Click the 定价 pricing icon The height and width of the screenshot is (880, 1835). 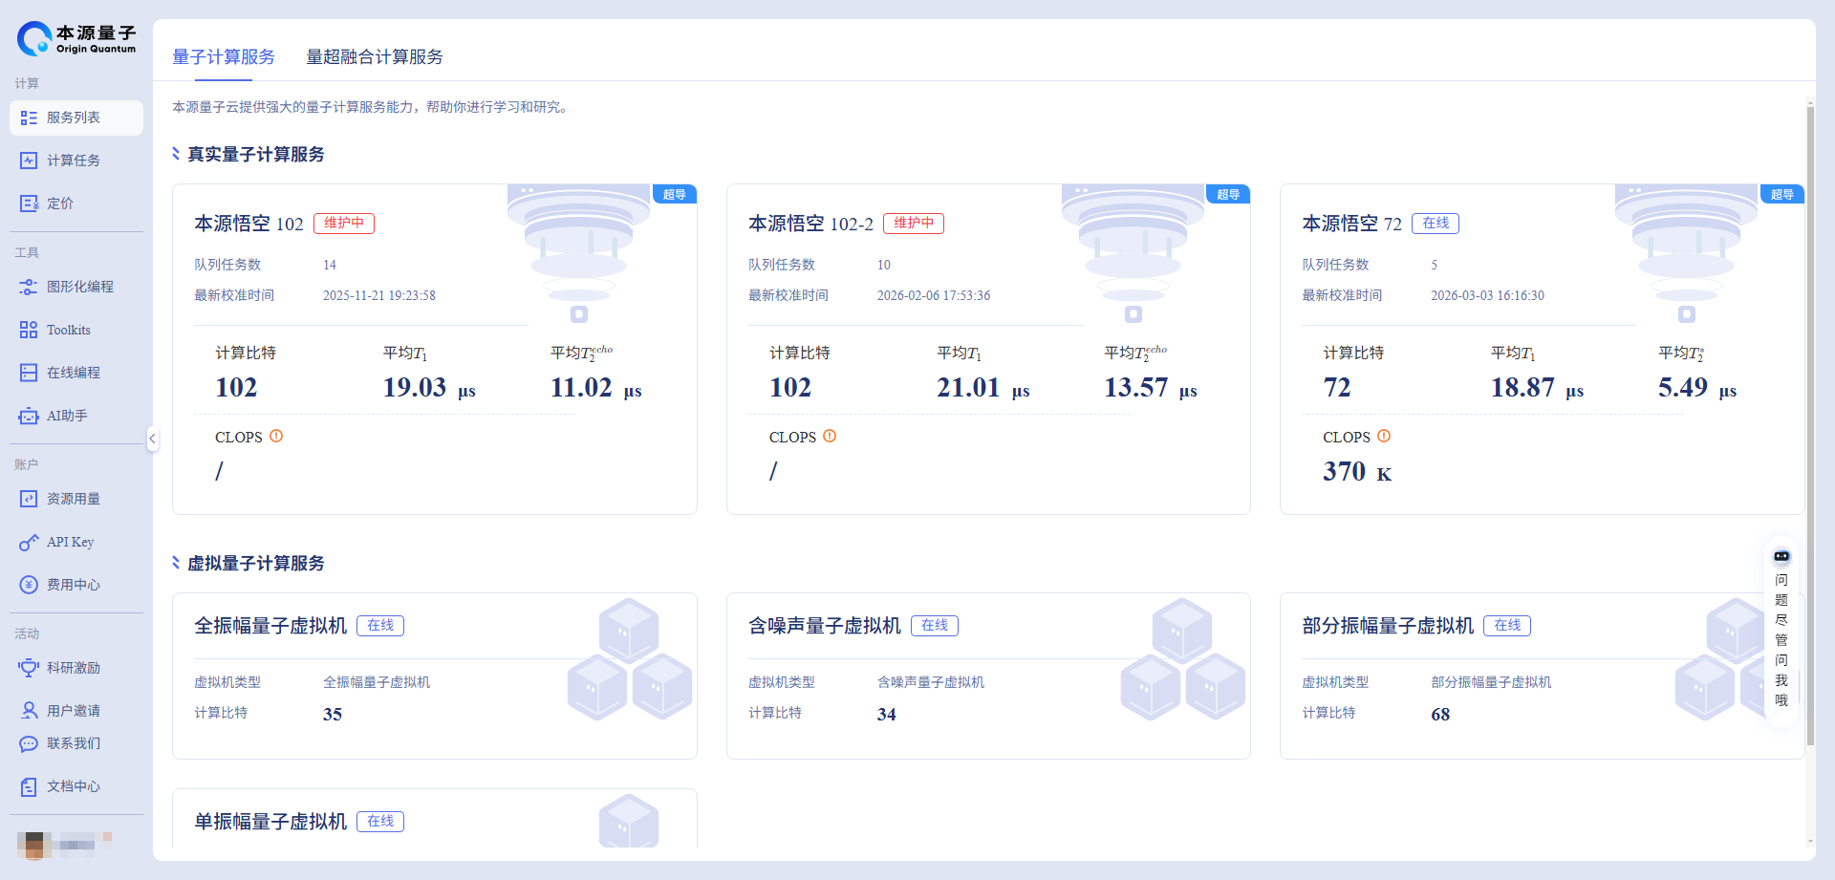[x=29, y=204]
